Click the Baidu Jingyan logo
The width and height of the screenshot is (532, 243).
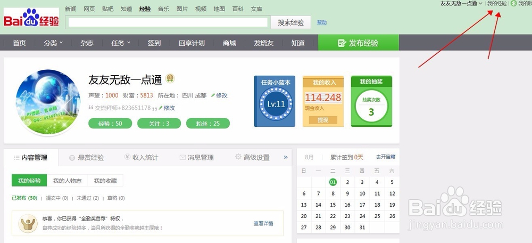point(31,18)
